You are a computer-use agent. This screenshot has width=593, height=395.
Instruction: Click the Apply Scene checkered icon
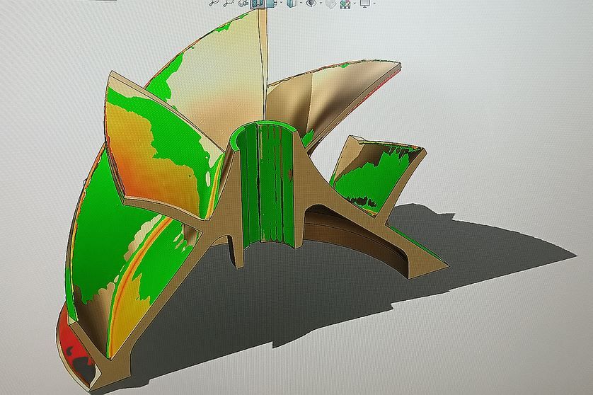[345, 4]
